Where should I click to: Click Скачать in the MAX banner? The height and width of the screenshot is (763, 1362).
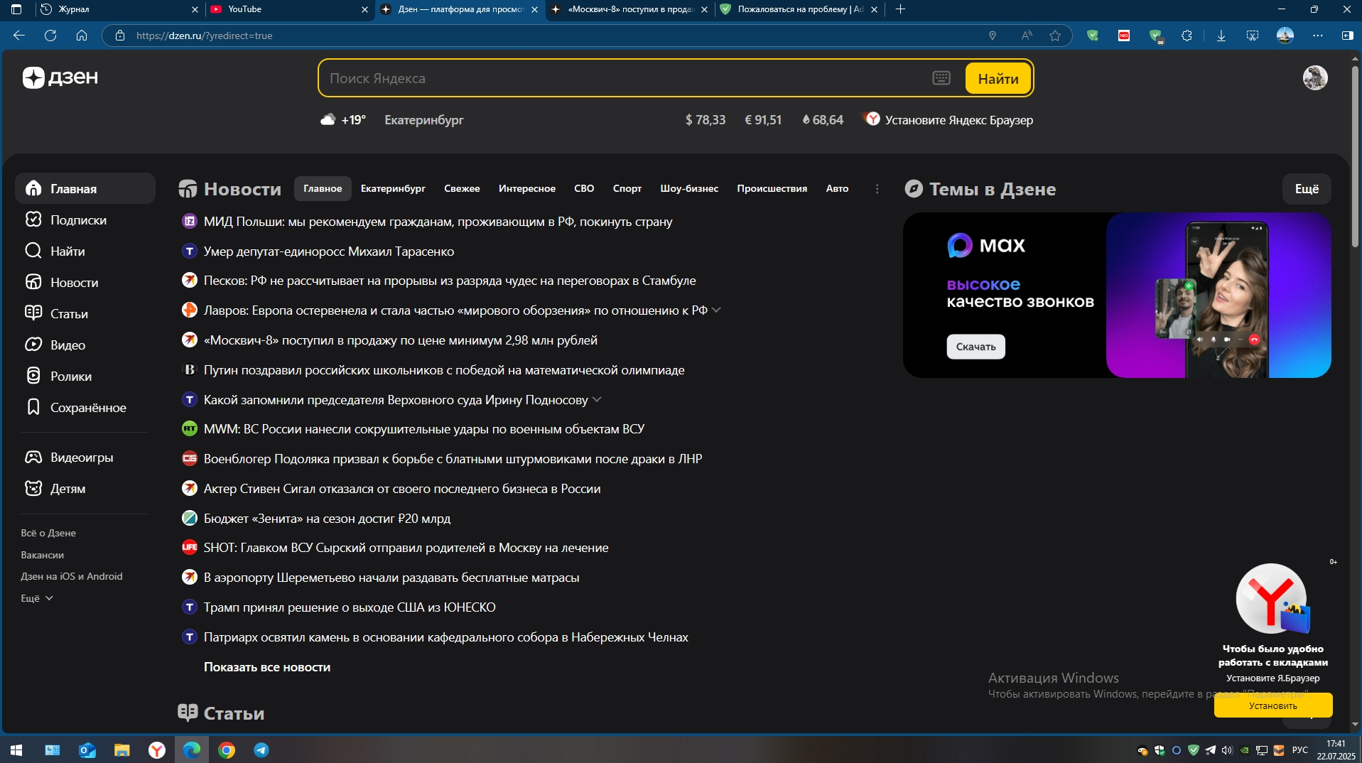975,347
